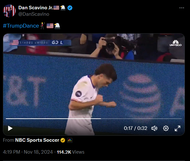
Task: Click the Universo logo in the video
Action: pos(176,43)
